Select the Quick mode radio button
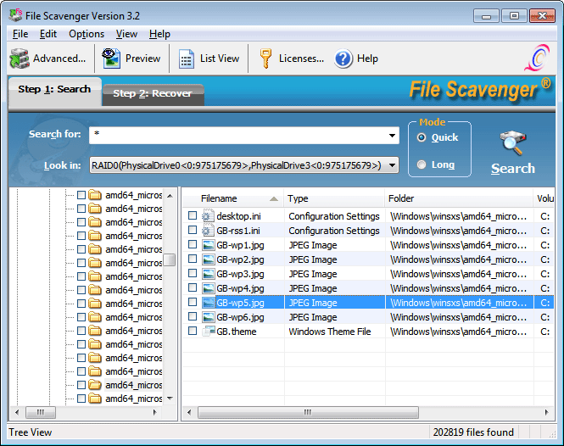The width and height of the screenshot is (564, 446). (422, 137)
